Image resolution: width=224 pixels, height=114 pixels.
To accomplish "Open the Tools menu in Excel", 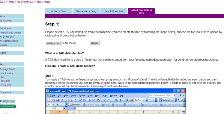I will click(90, 95).
